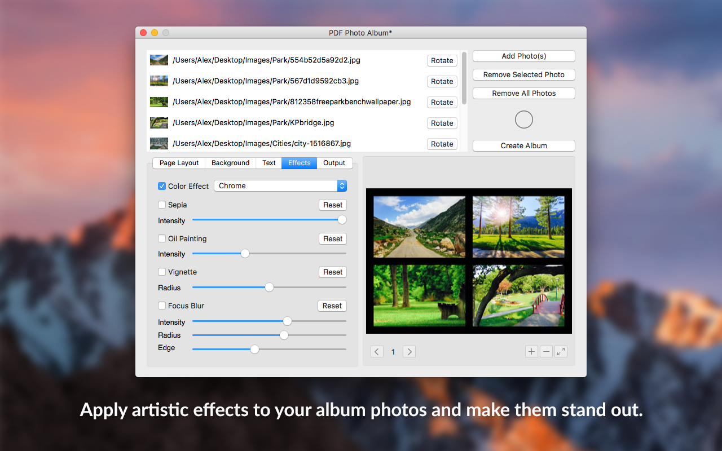This screenshot has width=722, height=451.
Task: Reset the Vignette effect
Action: point(333,272)
